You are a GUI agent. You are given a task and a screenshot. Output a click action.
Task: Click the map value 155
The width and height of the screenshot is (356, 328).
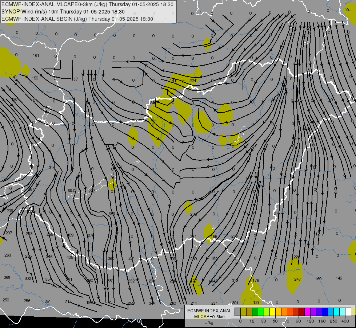214,237
